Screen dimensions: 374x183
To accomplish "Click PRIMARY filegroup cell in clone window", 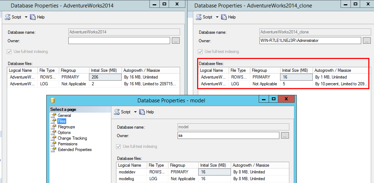I will [265, 77].
